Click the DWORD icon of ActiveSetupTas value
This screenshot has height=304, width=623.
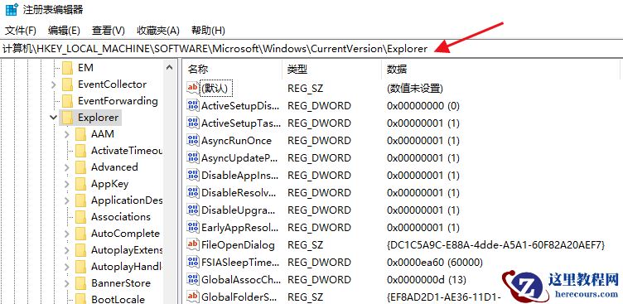193,123
